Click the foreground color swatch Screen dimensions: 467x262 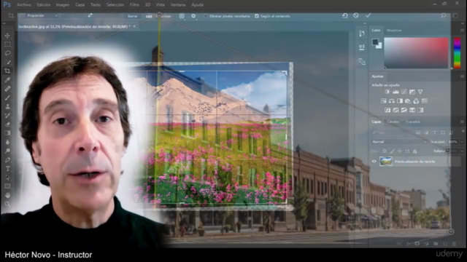375,42
